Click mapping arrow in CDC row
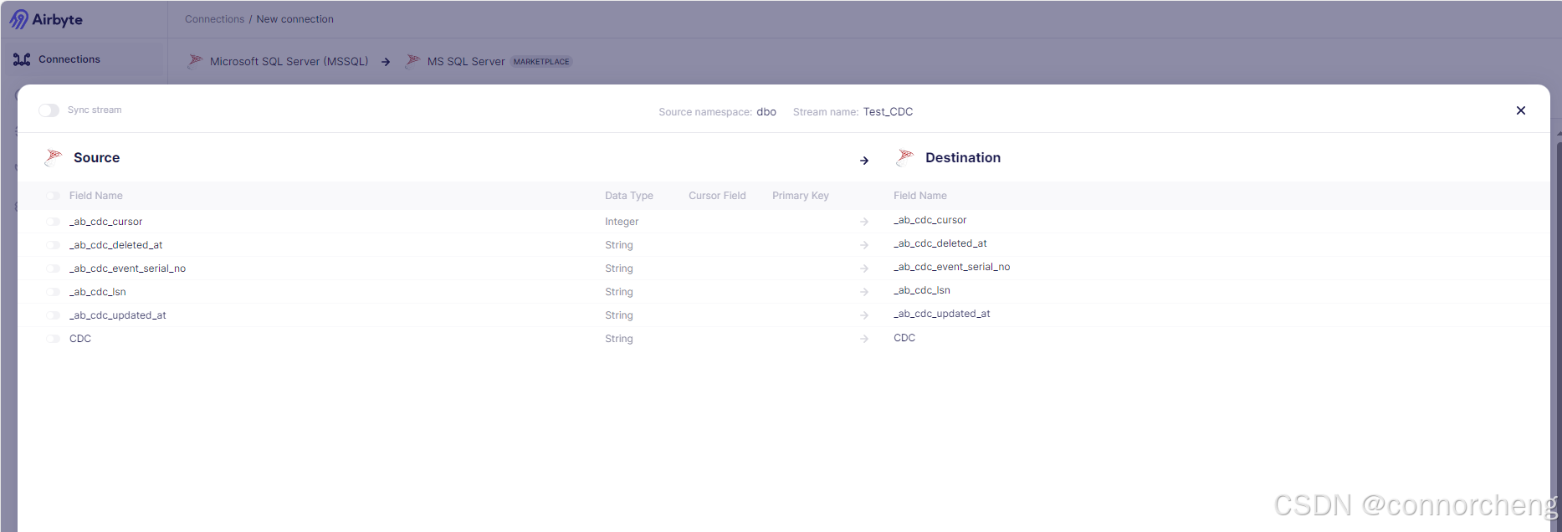The height and width of the screenshot is (532, 1562). [x=864, y=339]
